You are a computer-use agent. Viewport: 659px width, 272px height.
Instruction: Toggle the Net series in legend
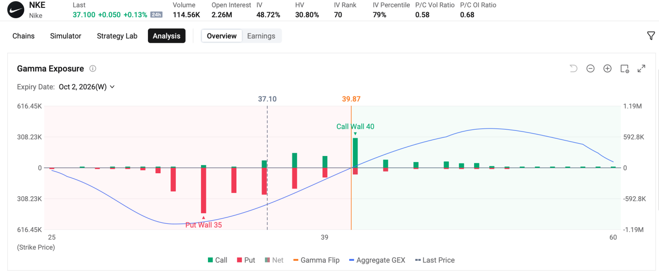coord(274,260)
